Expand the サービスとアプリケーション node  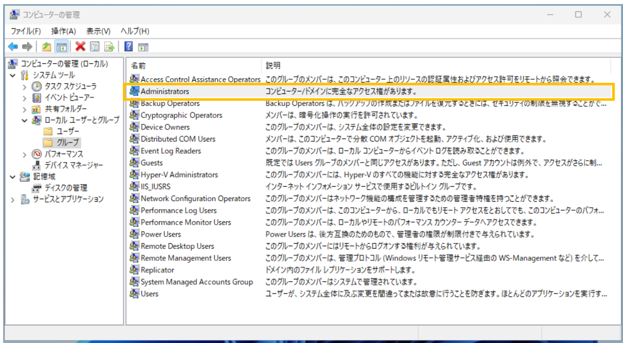(13, 200)
